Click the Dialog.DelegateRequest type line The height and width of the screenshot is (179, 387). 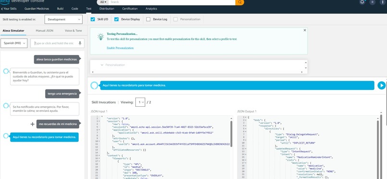pos(297,134)
